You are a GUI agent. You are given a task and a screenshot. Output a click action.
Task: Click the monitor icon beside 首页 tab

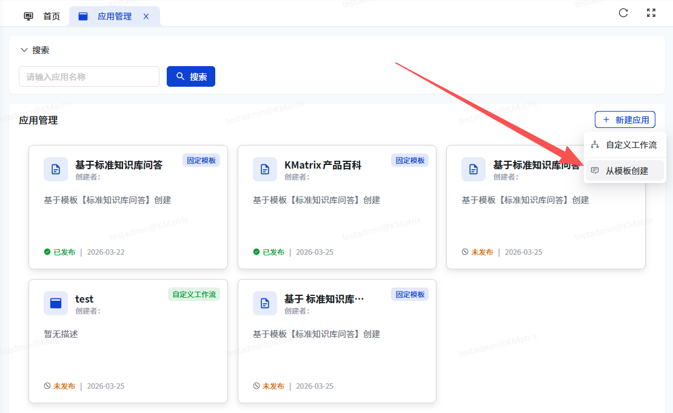[28, 16]
